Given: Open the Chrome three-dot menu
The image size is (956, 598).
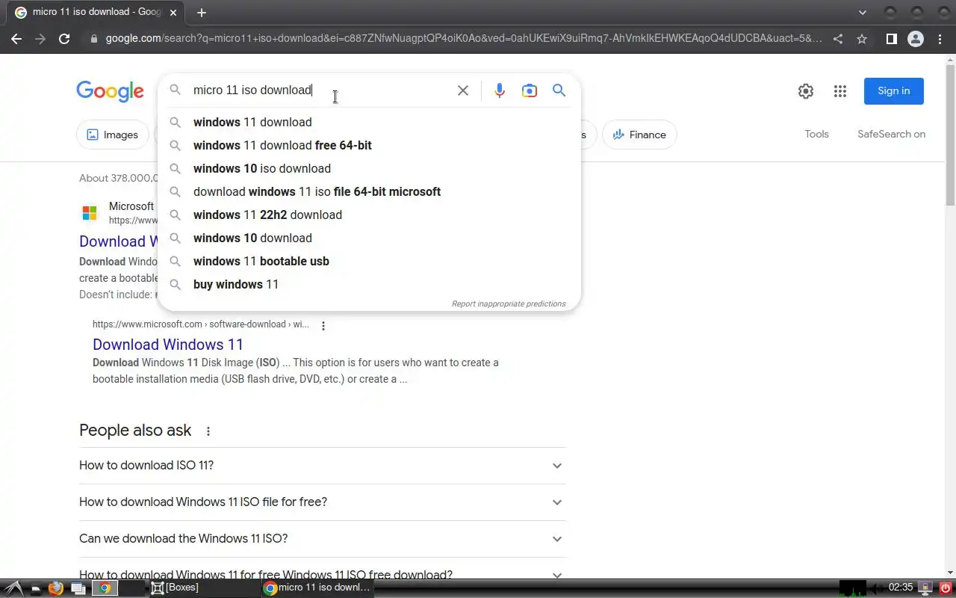Looking at the screenshot, I should click(940, 39).
